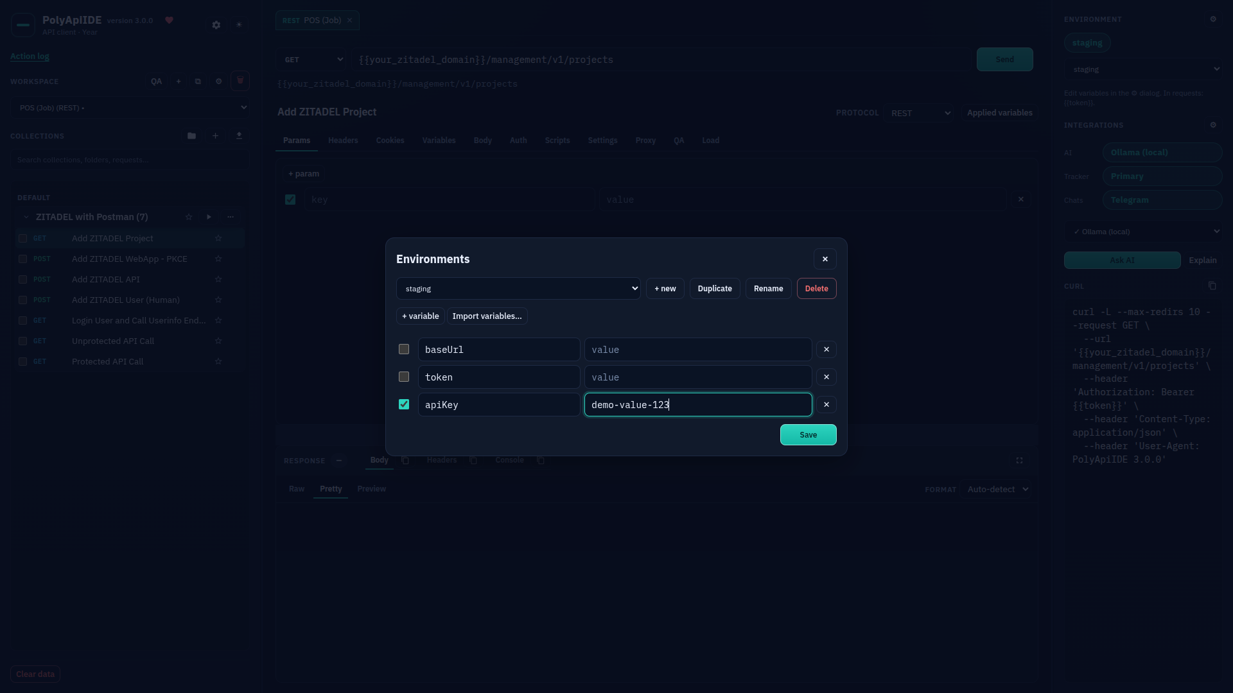The height and width of the screenshot is (693, 1233).
Task: Remove the baseUrl variable row
Action: point(826,350)
